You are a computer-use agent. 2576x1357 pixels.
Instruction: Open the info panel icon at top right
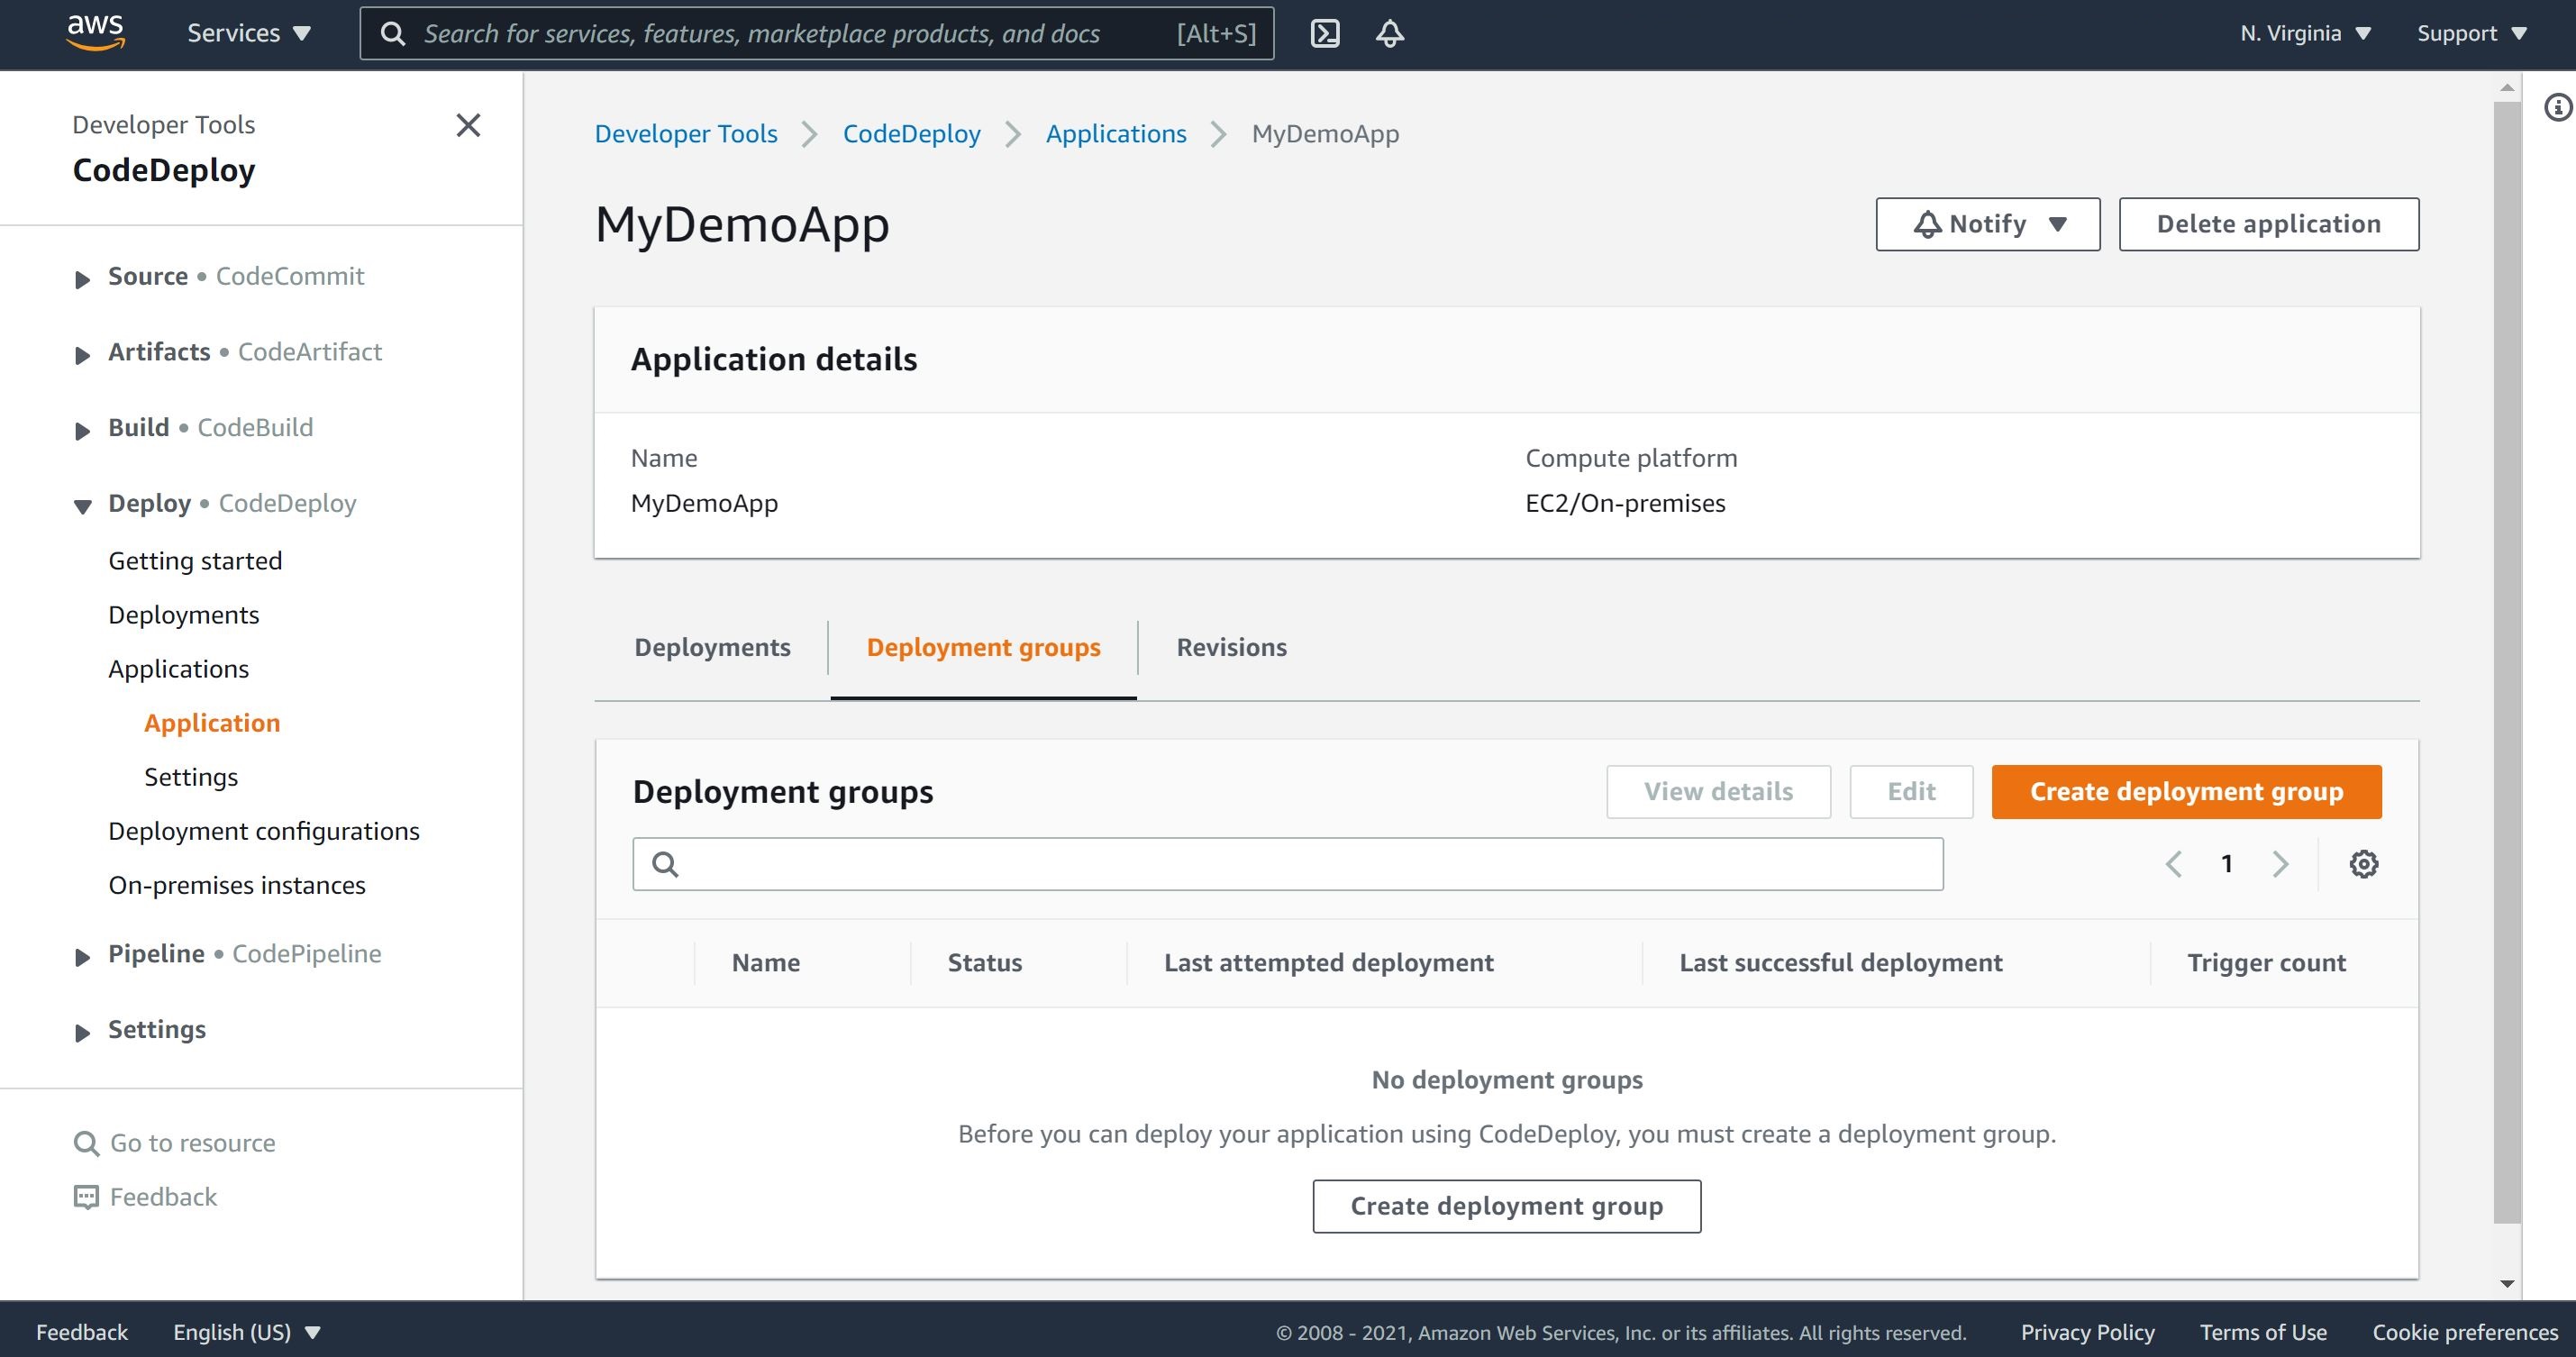point(2557,107)
